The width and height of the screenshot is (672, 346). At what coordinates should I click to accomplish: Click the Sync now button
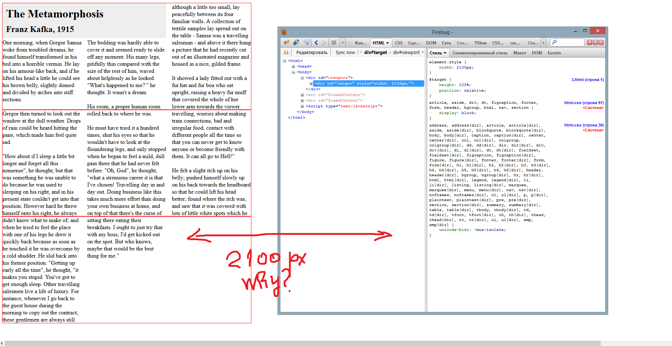click(x=345, y=53)
